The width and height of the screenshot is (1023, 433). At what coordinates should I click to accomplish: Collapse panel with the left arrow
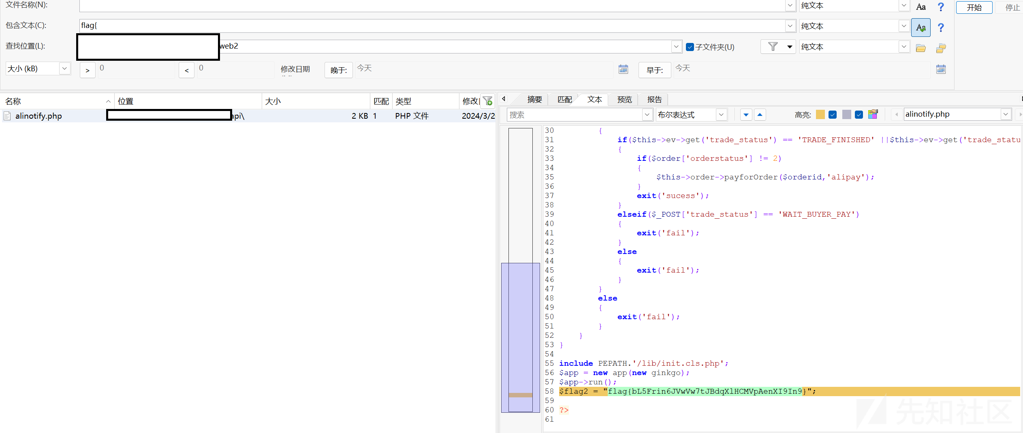504,99
